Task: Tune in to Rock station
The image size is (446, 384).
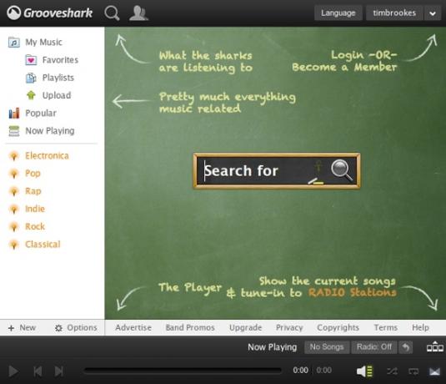Action: coord(35,226)
